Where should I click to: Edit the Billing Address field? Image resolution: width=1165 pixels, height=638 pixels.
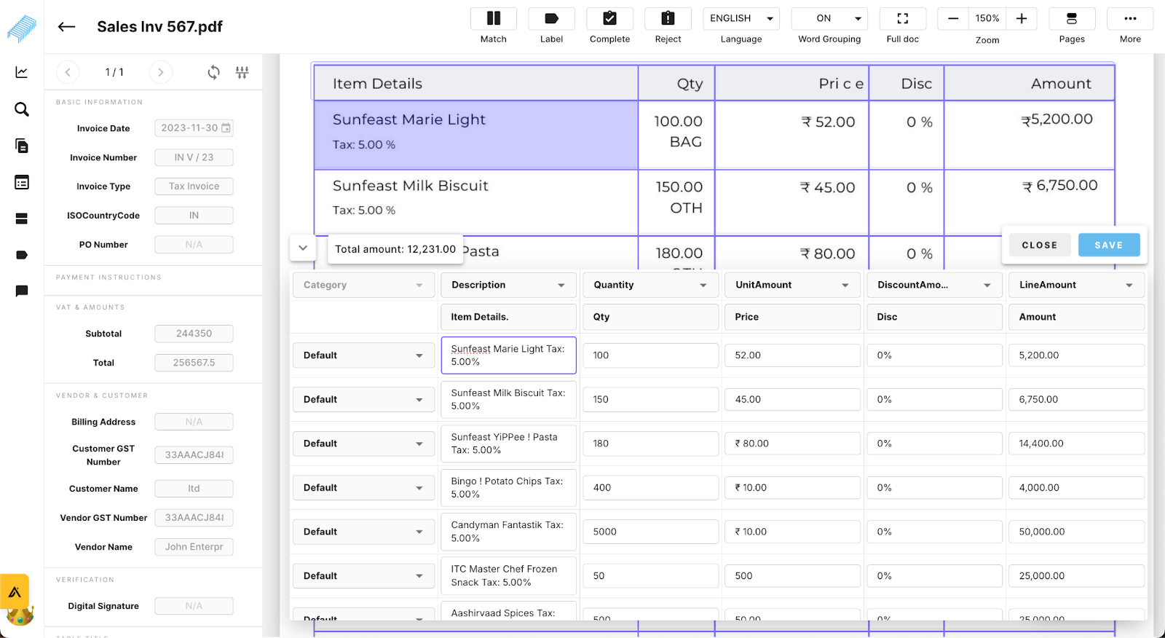click(194, 422)
